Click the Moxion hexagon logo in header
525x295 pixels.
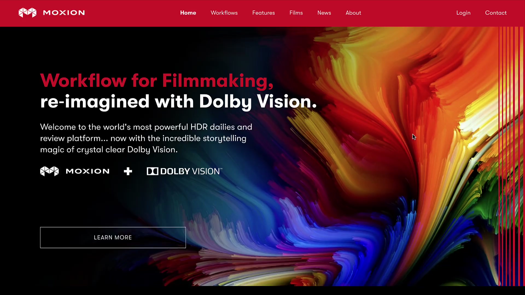pos(27,13)
